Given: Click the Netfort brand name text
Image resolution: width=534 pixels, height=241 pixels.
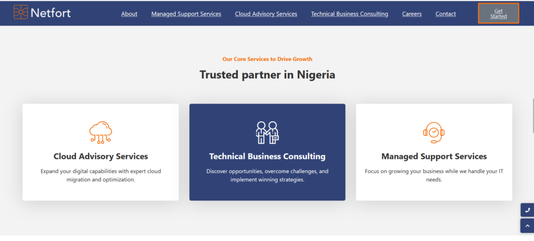Looking at the screenshot, I should pyautogui.click(x=51, y=12).
